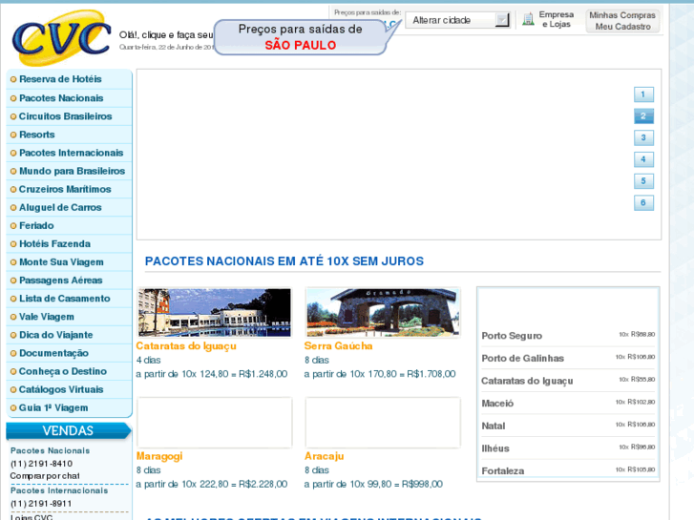Image resolution: width=694 pixels, height=520 pixels.
Task: Show banner slide 2
Action: tap(643, 116)
